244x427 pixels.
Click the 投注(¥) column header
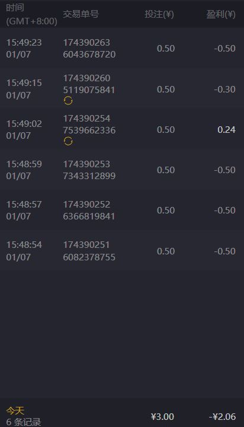[159, 14]
